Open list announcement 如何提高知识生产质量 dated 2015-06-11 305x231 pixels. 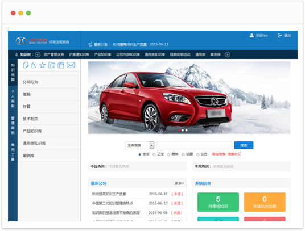pos(109,194)
